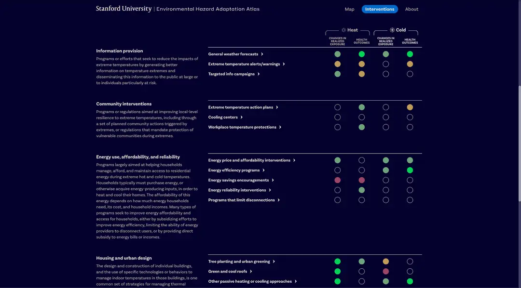This screenshot has width=521, height=288.
Task: Open Programs that limit disconnections row
Action: pyautogui.click(x=244, y=200)
